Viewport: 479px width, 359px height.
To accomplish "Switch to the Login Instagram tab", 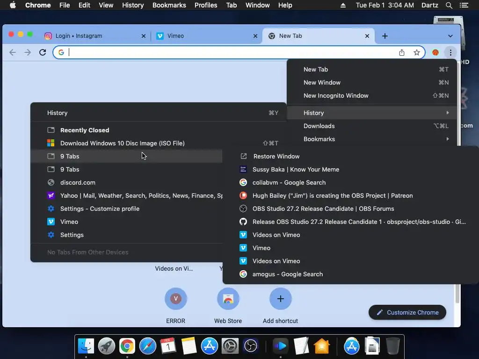I will coord(94,36).
